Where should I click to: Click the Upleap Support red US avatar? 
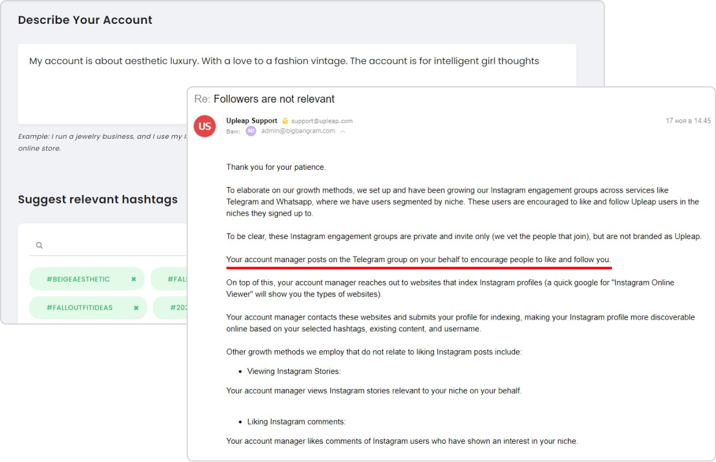204,127
